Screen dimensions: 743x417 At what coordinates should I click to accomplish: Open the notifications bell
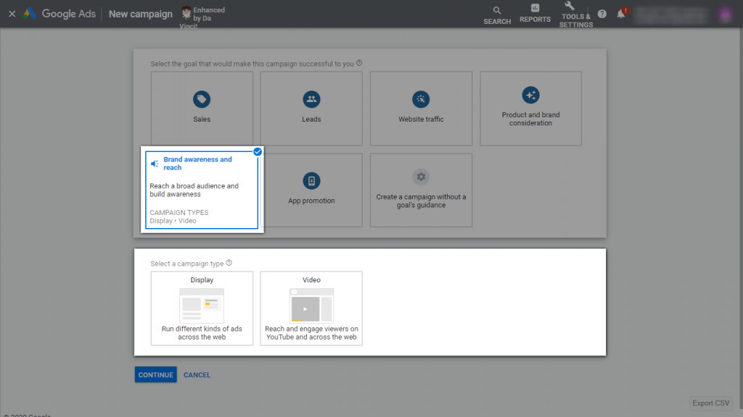(x=621, y=14)
